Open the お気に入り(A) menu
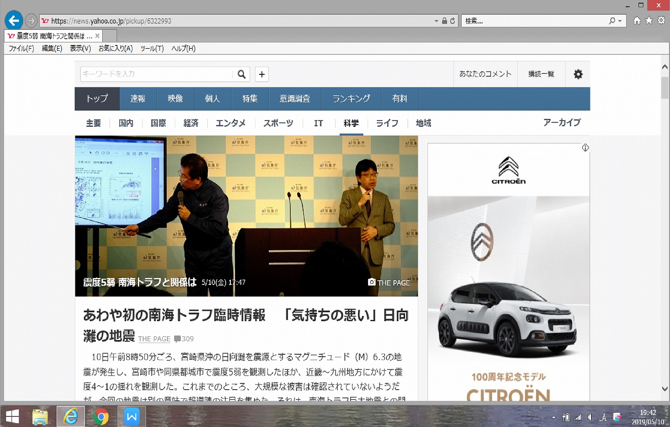The image size is (670, 427). point(115,48)
